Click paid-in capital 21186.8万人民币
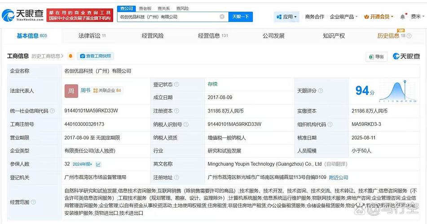 369,111
